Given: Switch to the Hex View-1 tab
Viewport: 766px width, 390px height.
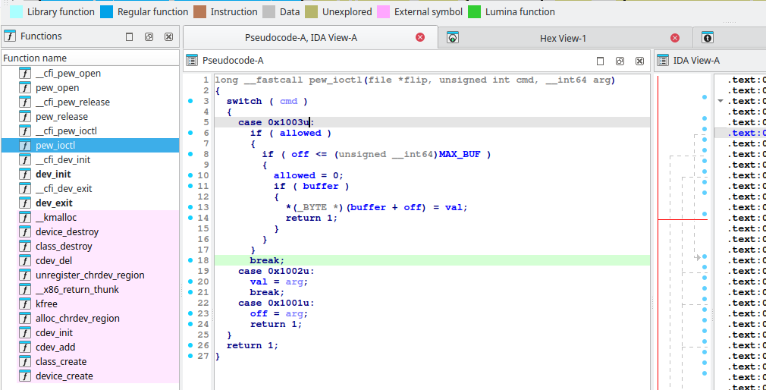Looking at the screenshot, I should (565, 38).
